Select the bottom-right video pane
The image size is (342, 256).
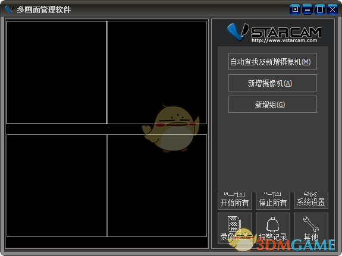click(157, 186)
